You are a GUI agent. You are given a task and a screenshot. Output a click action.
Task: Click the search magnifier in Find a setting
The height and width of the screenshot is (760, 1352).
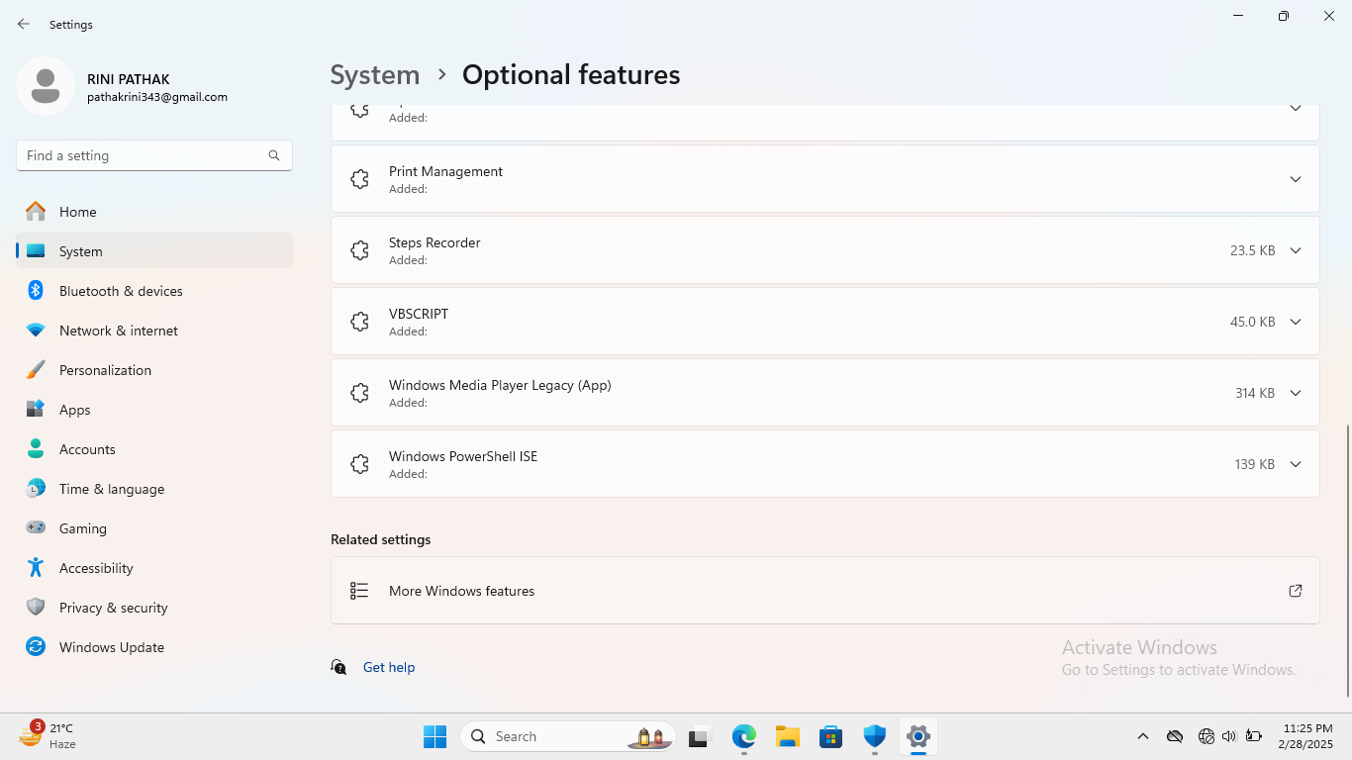(x=274, y=155)
